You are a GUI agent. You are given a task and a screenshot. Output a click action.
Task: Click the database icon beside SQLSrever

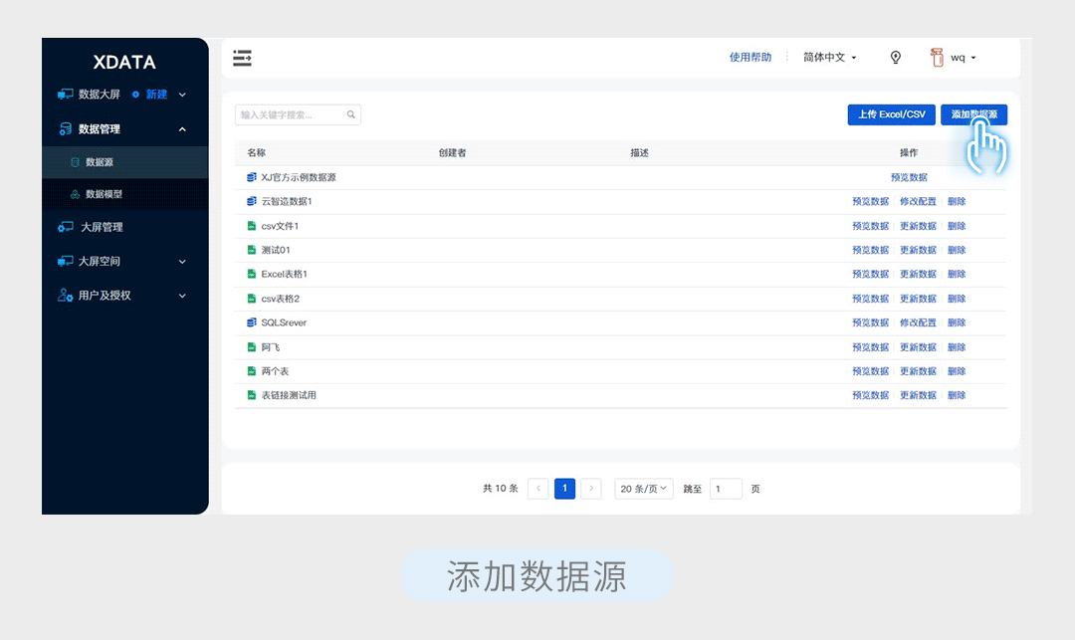[x=251, y=322]
